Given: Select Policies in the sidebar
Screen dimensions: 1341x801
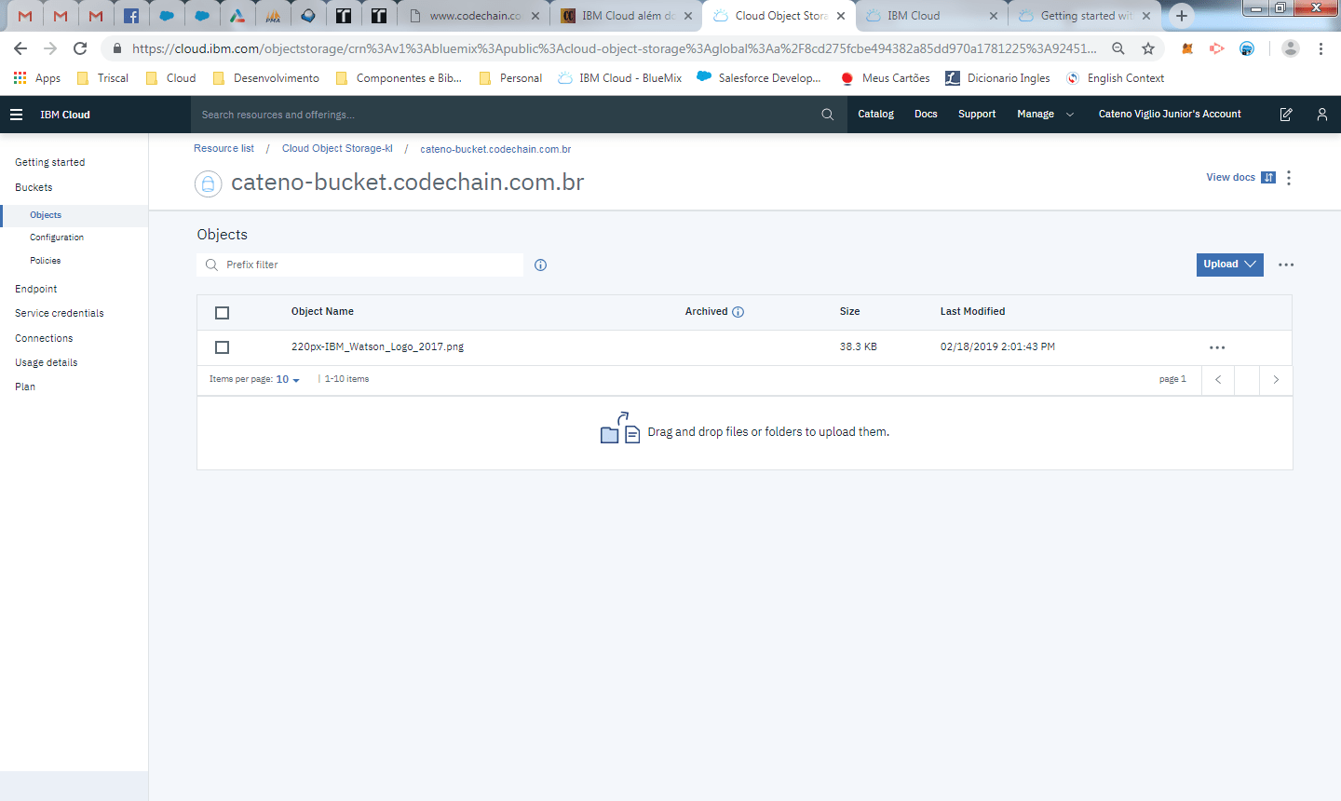Looking at the screenshot, I should (45, 261).
